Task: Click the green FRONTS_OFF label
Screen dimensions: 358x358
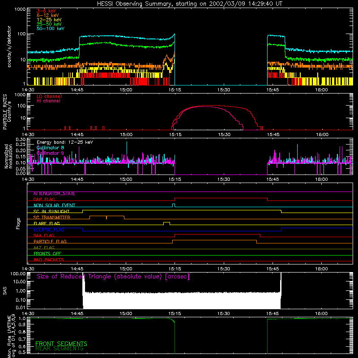Action: [47, 254]
